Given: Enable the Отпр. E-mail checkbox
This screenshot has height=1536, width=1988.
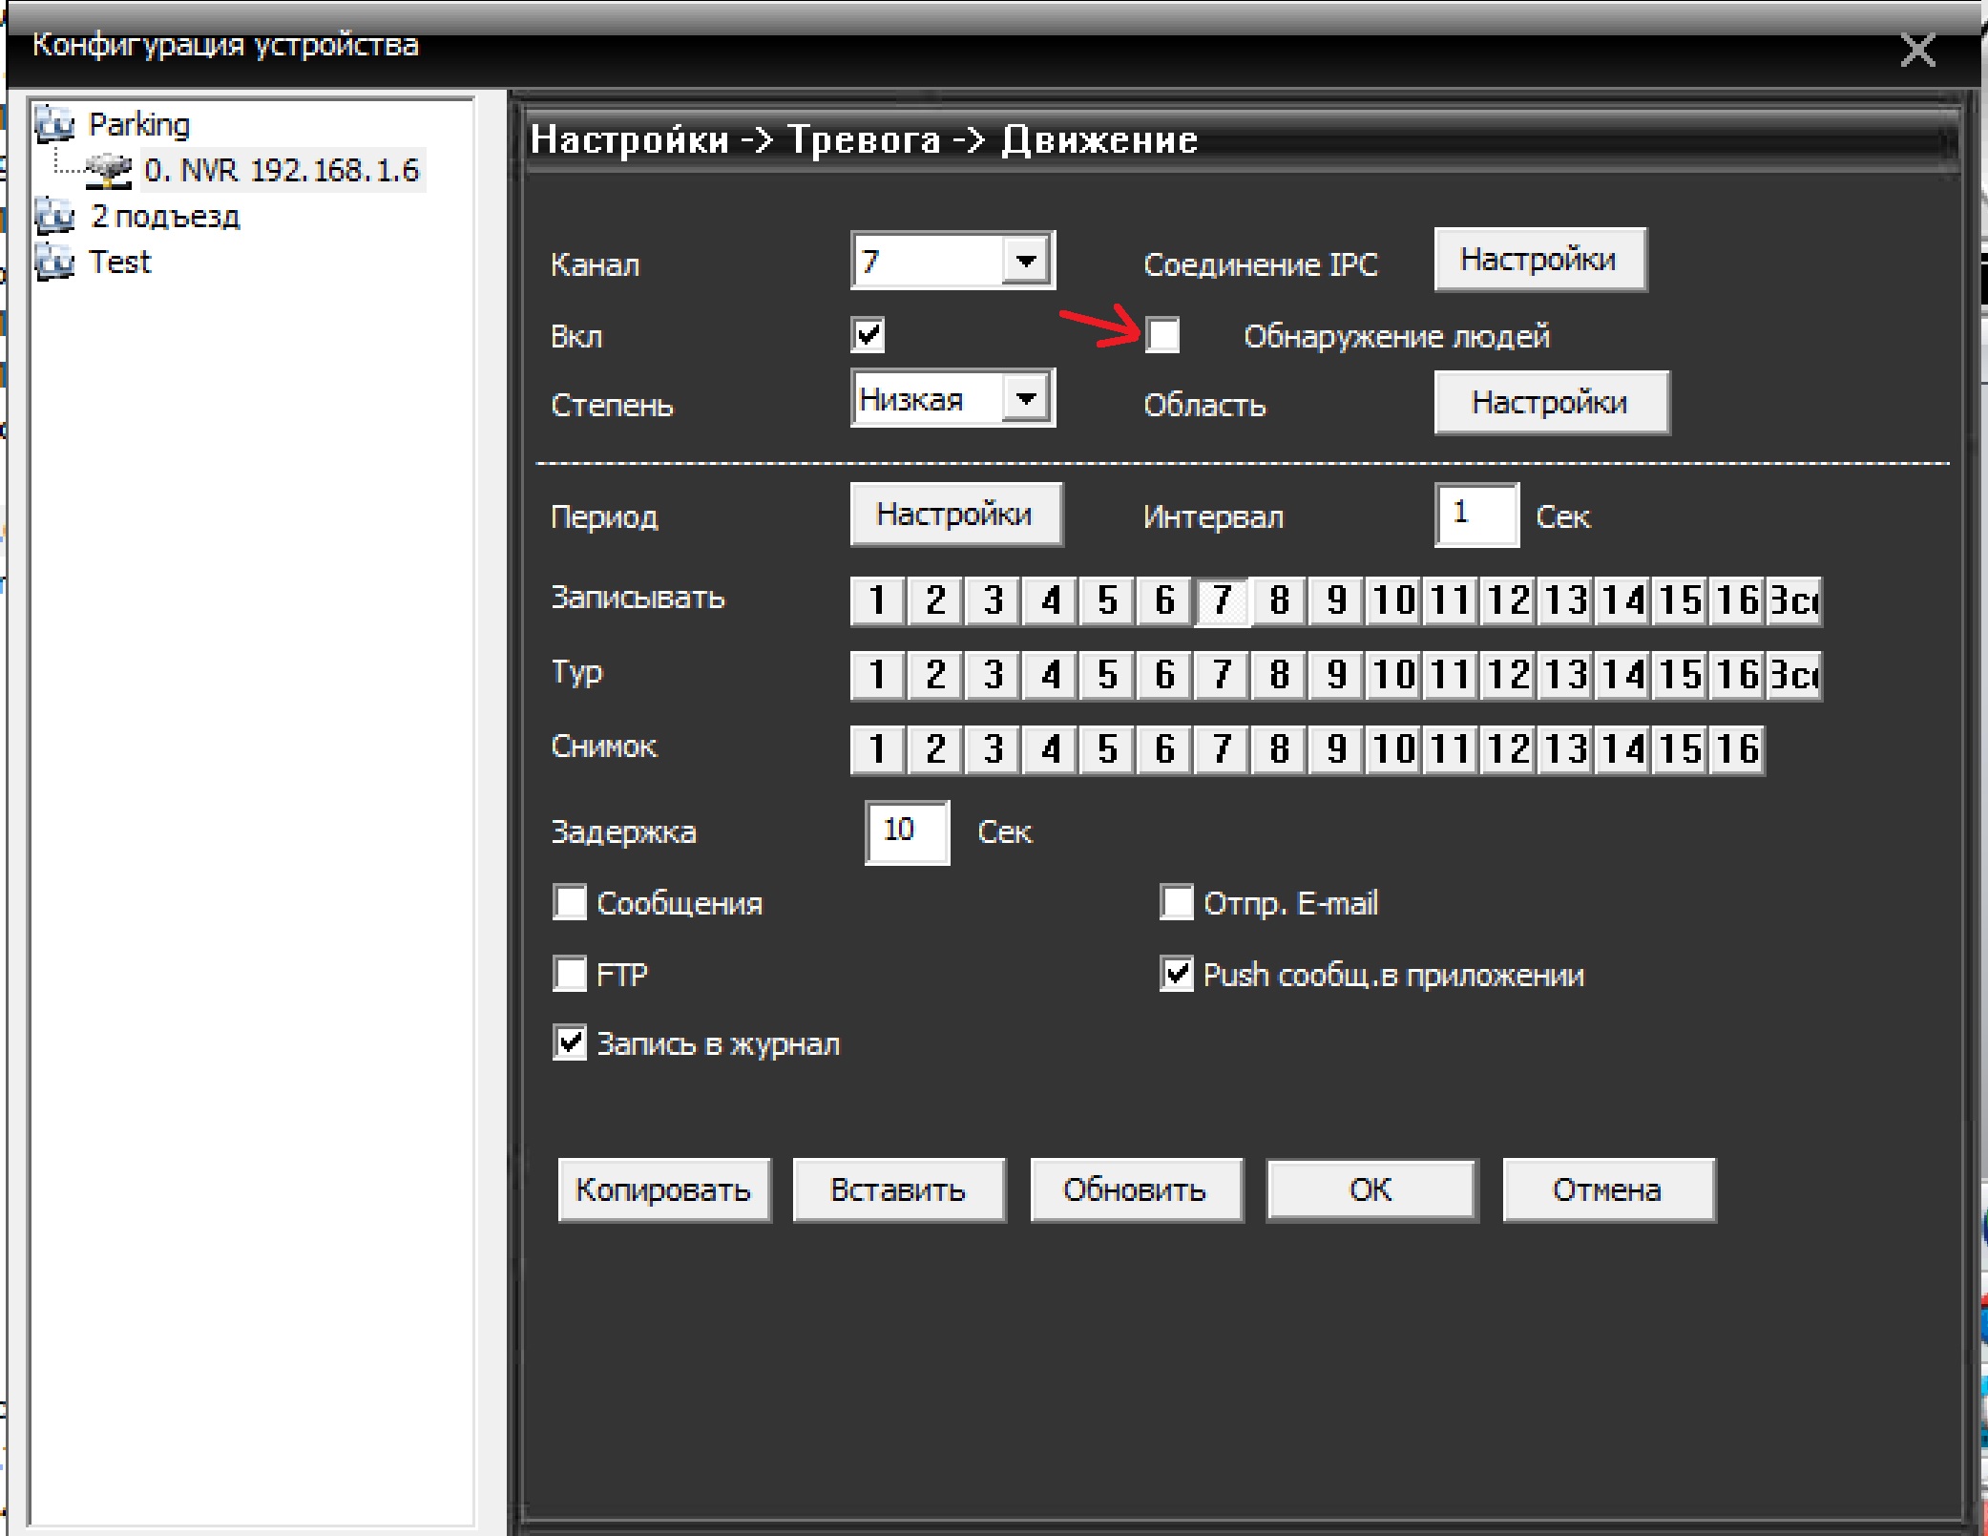Looking at the screenshot, I should [x=1177, y=902].
